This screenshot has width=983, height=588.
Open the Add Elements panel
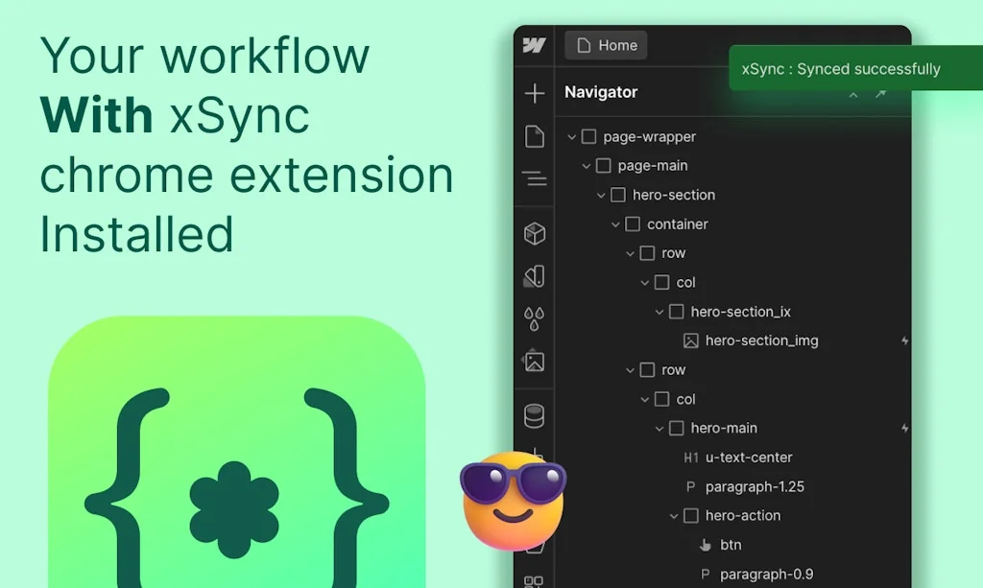click(x=535, y=93)
